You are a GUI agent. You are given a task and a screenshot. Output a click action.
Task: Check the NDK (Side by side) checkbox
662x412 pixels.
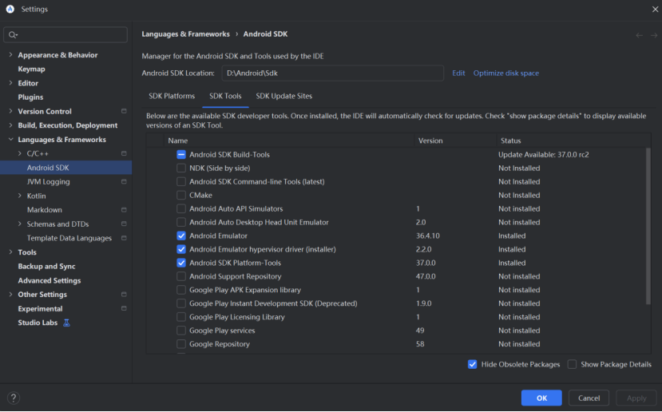pyautogui.click(x=181, y=168)
